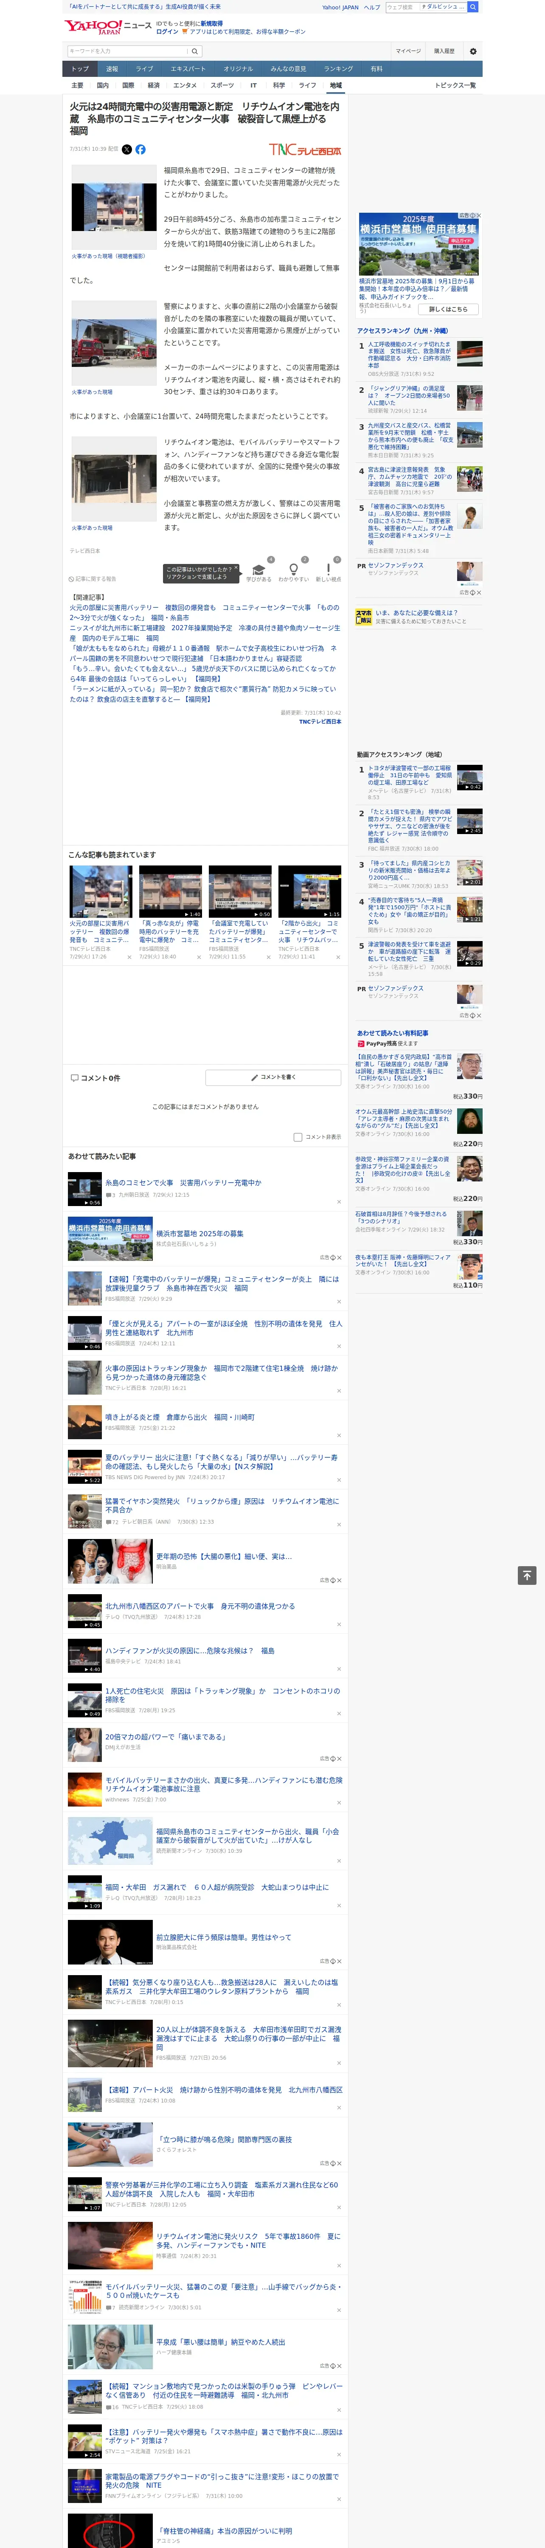Select the エンタメ category

pyautogui.click(x=185, y=85)
